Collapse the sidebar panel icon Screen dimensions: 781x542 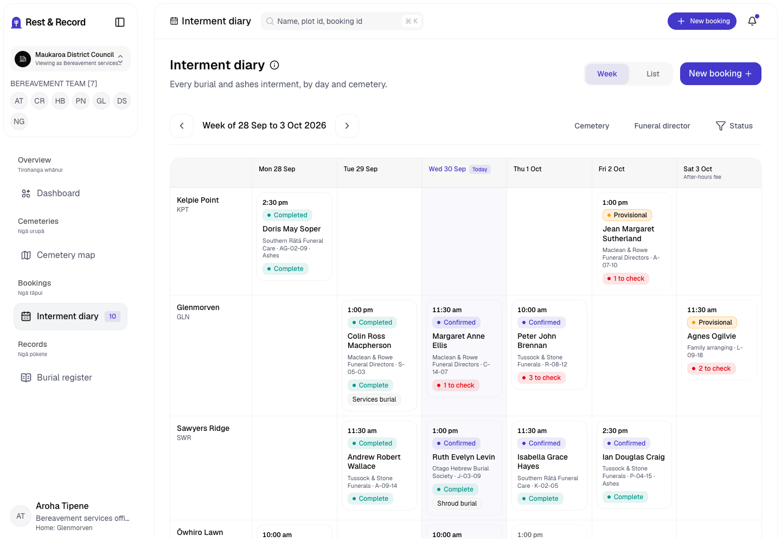pos(120,22)
